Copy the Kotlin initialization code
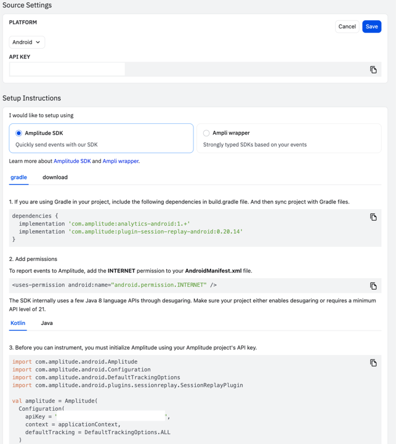Image resolution: width=396 pixels, height=444 pixels. pyautogui.click(x=373, y=363)
